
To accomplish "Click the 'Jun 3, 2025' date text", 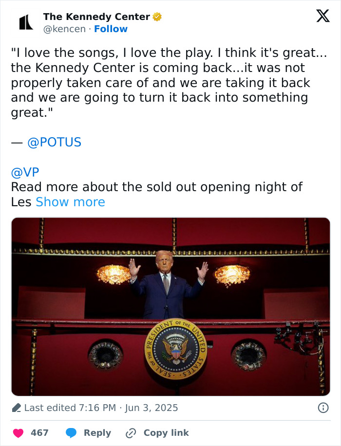I will click(152, 408).
